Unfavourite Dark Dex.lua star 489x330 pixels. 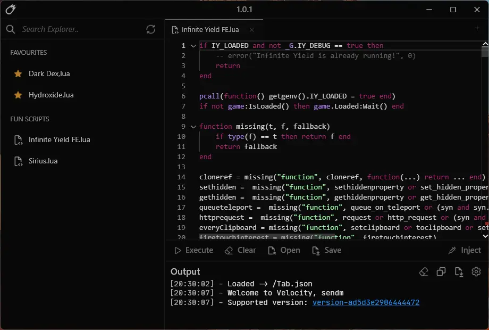(x=18, y=73)
